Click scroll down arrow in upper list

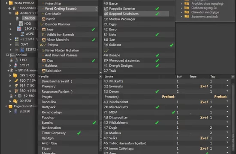tap(101, 73)
